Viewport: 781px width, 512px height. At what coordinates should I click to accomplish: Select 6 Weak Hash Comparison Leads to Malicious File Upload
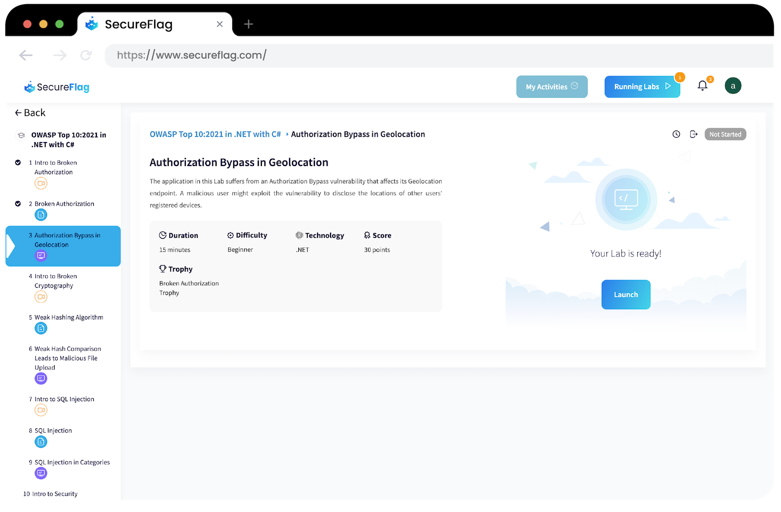65,358
